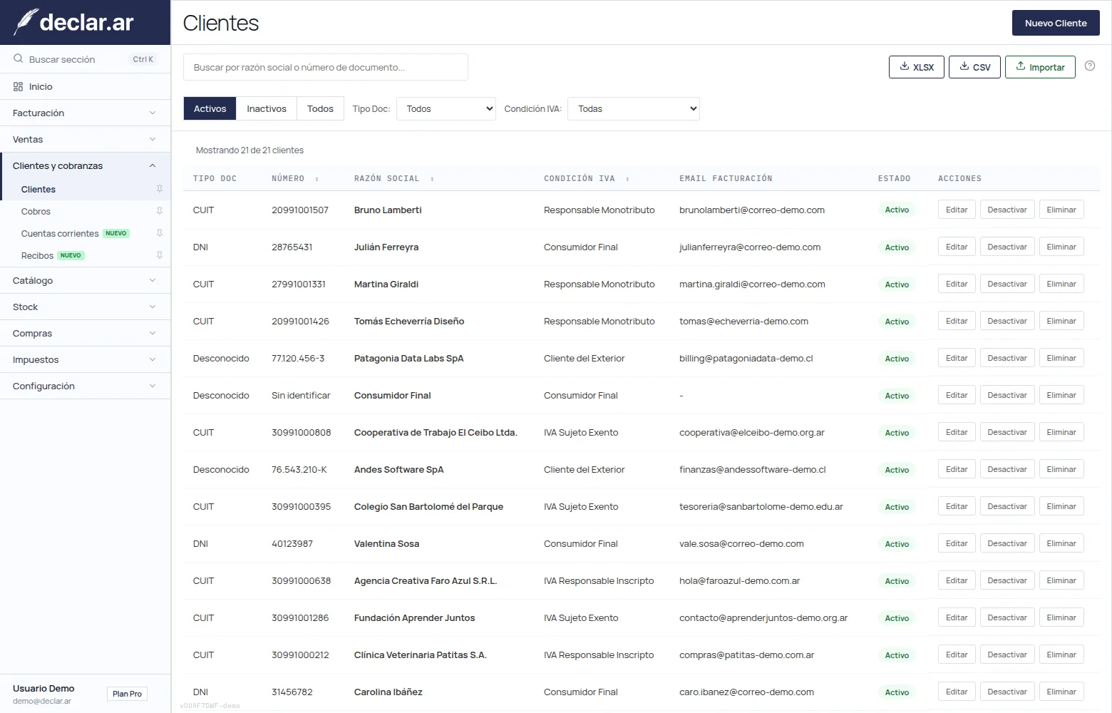Click email brunolamberti@correo-demo.com

[x=752, y=210]
